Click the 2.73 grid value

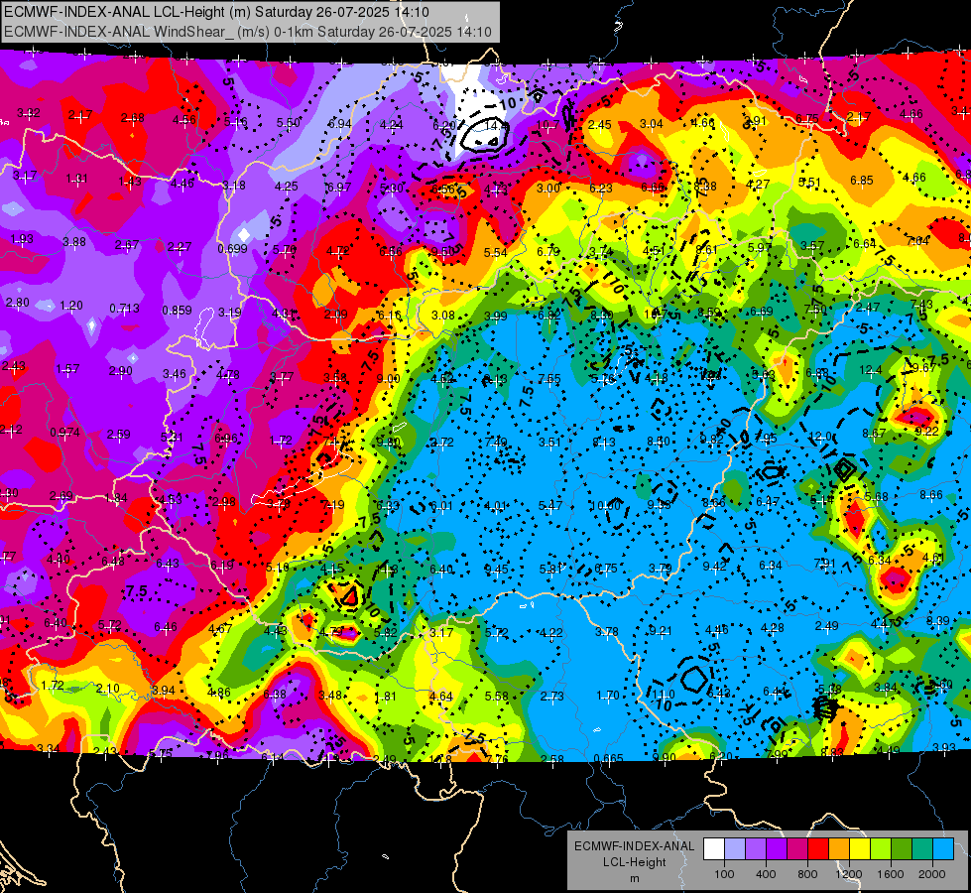(551, 696)
